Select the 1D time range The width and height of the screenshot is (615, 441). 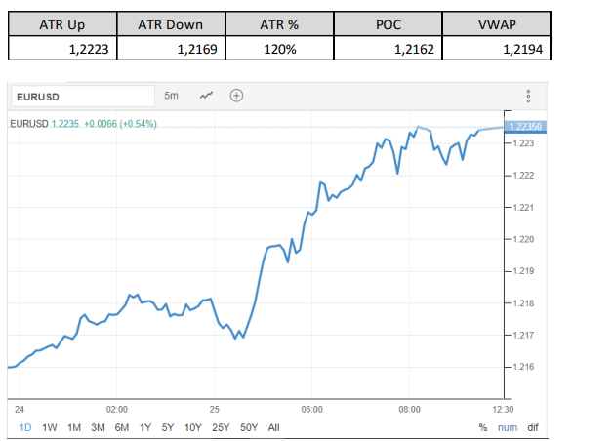tap(25, 427)
